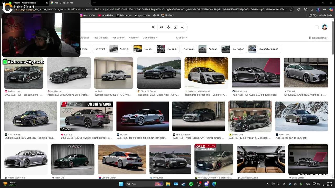Open browser extensions puzzle icon
Screen dimensions: 335x188
click(x=299, y=9)
